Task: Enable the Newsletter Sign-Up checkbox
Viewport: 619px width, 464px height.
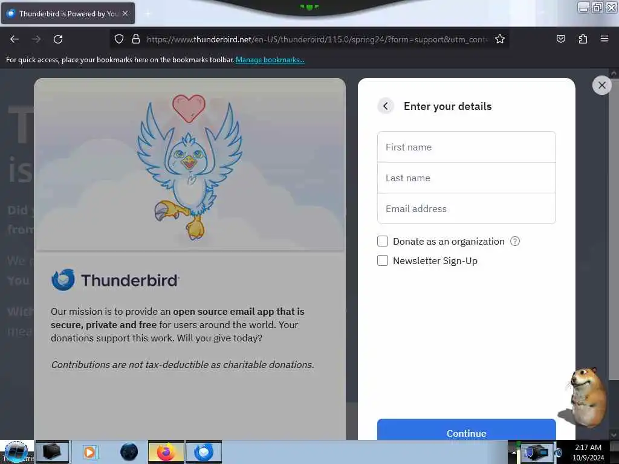Action: coord(383,260)
